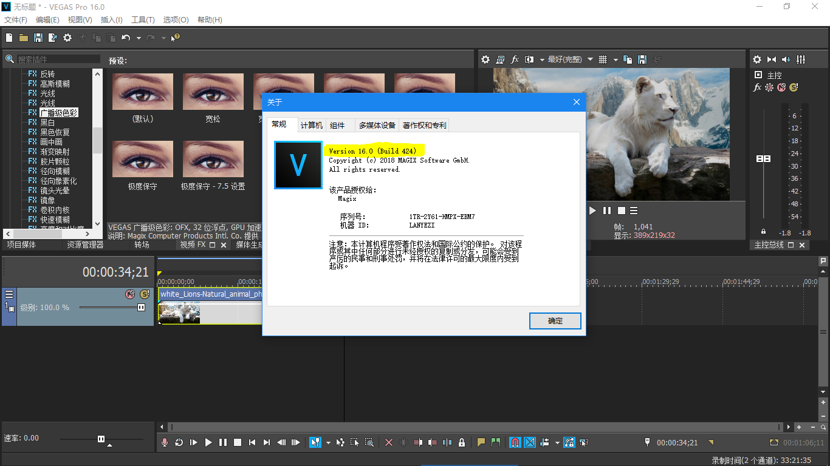Mute video track with the N button
The image size is (830, 466).
(130, 294)
